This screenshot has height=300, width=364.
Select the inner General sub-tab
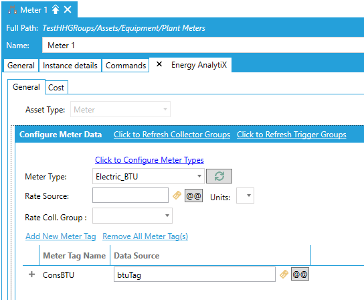[26, 87]
